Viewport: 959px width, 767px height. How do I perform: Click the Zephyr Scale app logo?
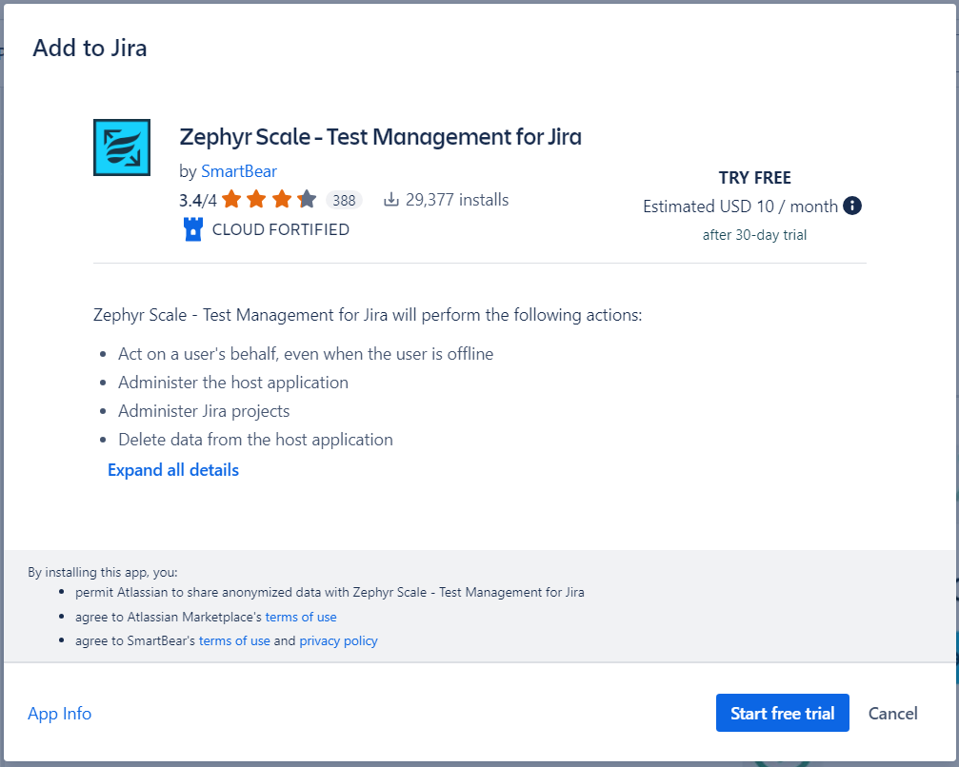[x=122, y=147]
